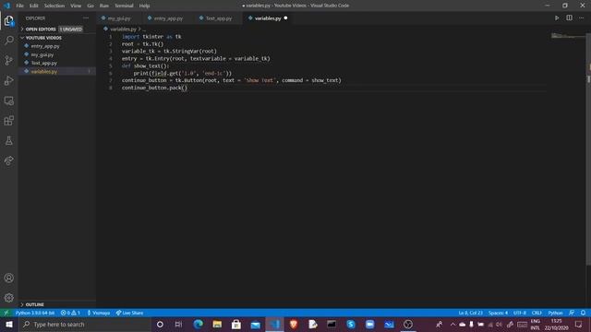This screenshot has width=591, height=332.
Task: Click Ln 8, Col 23 cursor position
Action: click(x=470, y=313)
